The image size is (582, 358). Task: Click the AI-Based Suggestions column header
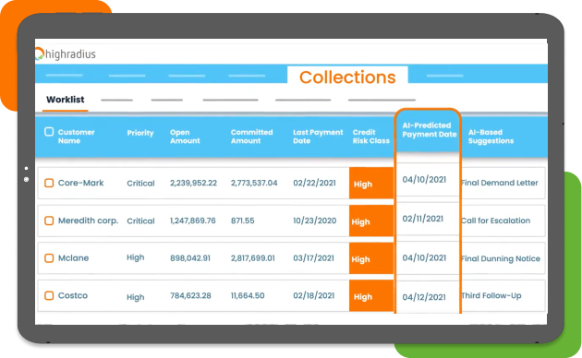491,137
